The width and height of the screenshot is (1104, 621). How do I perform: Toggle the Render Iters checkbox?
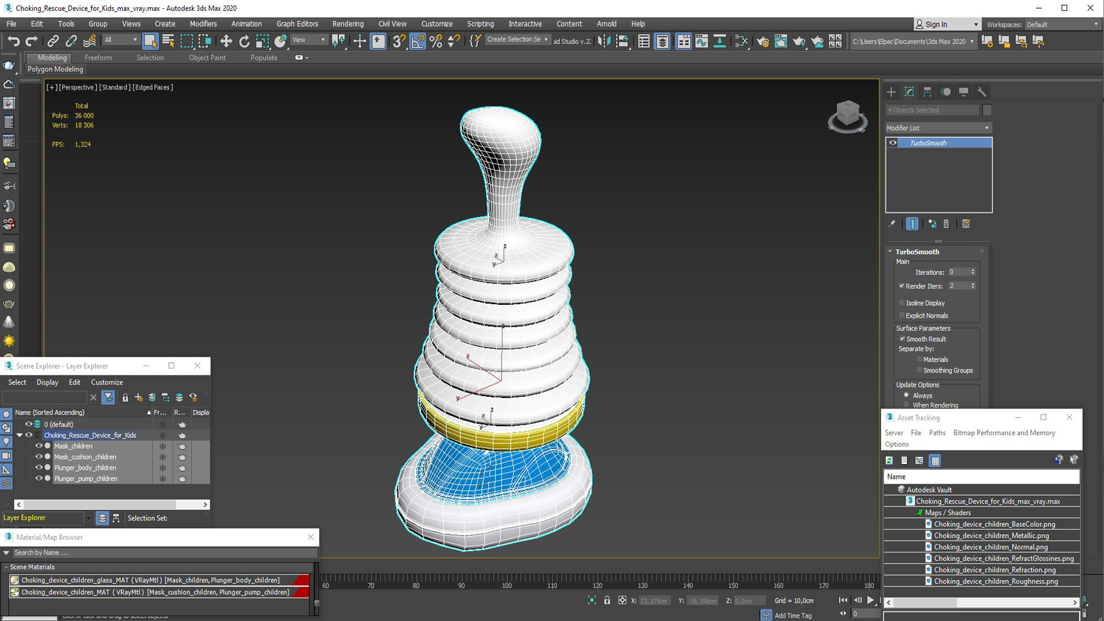[902, 286]
